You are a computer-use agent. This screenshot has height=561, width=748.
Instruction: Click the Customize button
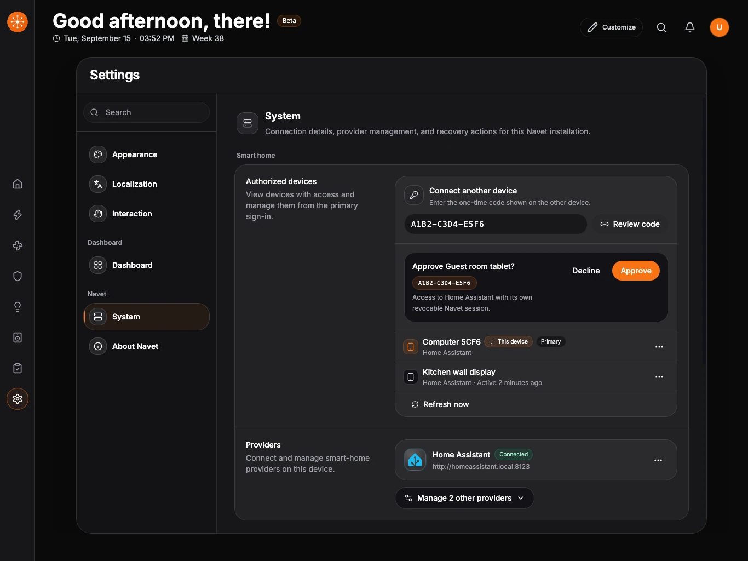point(611,27)
